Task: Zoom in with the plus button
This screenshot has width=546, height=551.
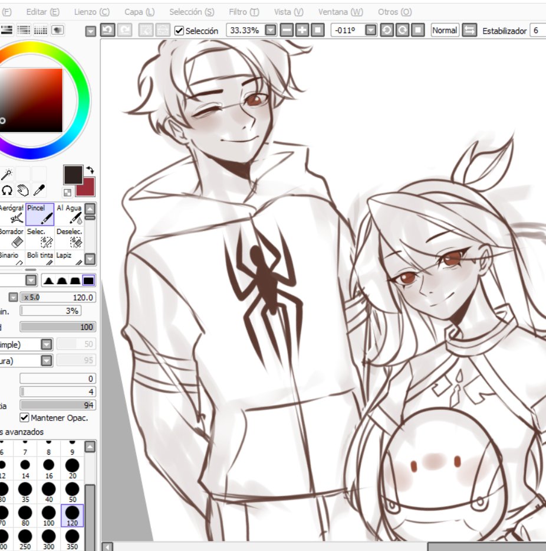Action: tap(302, 30)
